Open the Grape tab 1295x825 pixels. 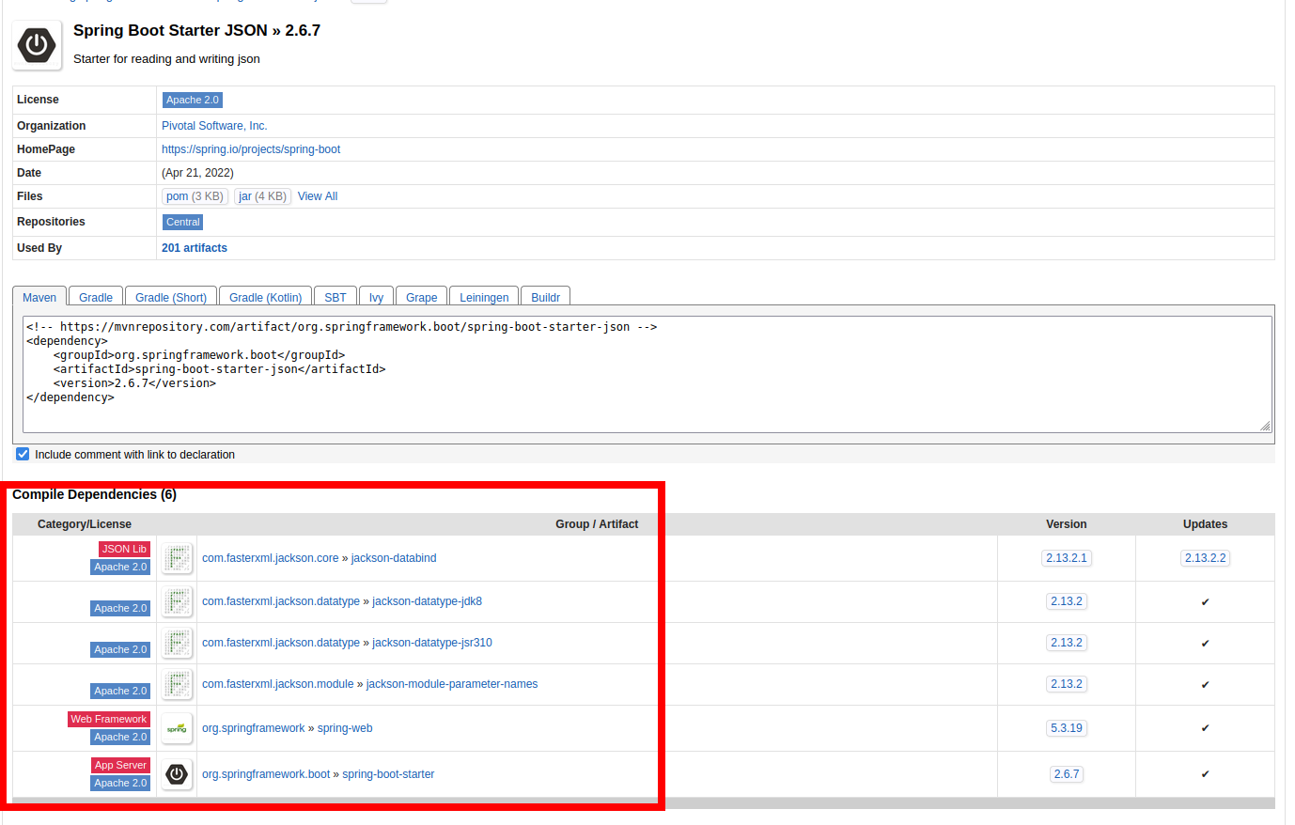[x=422, y=297]
